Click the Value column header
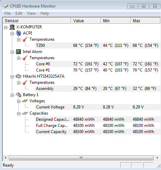Screen dimensions: 161x170 point(86,21)
